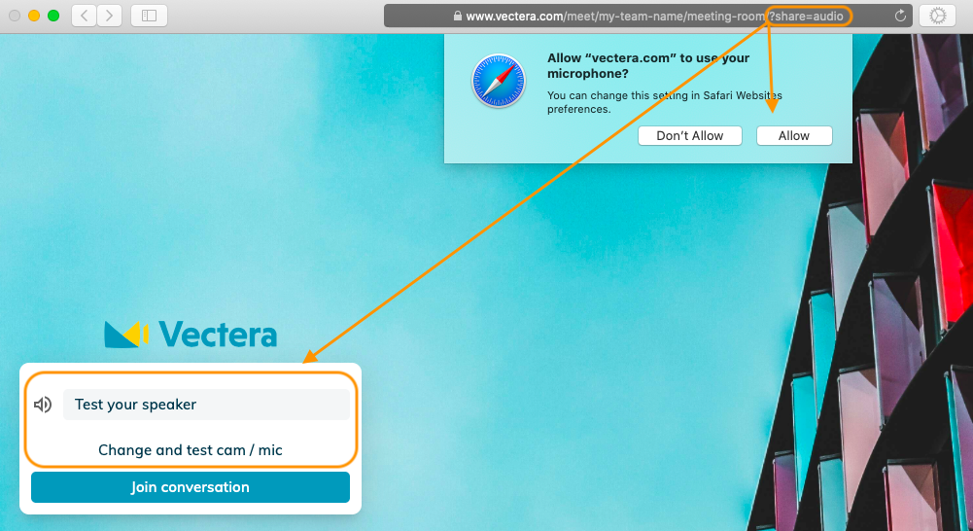Click Test your speaker
The height and width of the screenshot is (531, 973).
(x=206, y=405)
